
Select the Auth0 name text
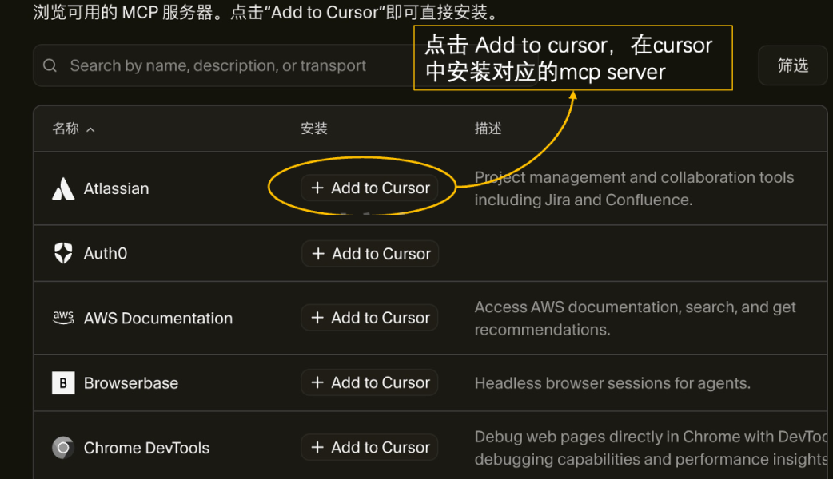[x=106, y=253]
